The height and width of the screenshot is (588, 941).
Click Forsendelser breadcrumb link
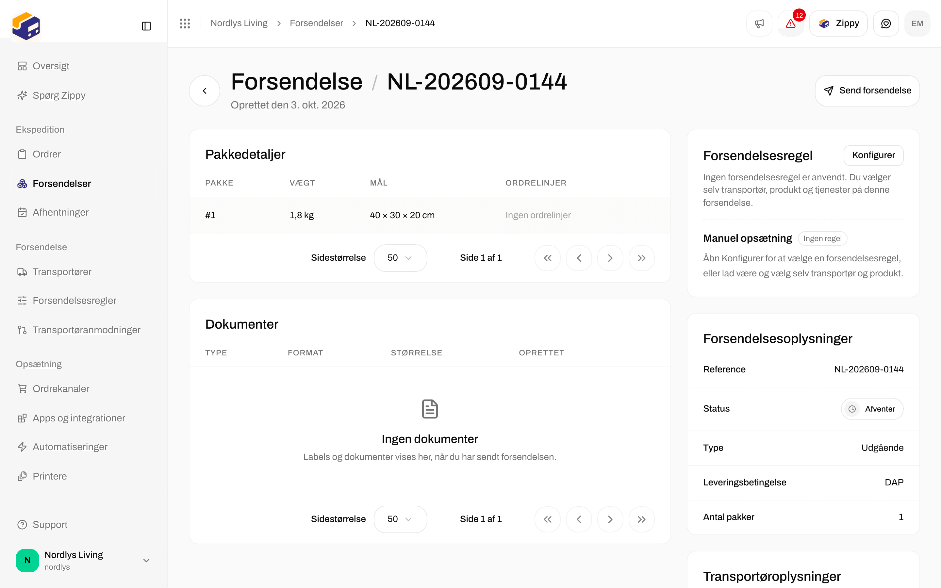pyautogui.click(x=316, y=23)
